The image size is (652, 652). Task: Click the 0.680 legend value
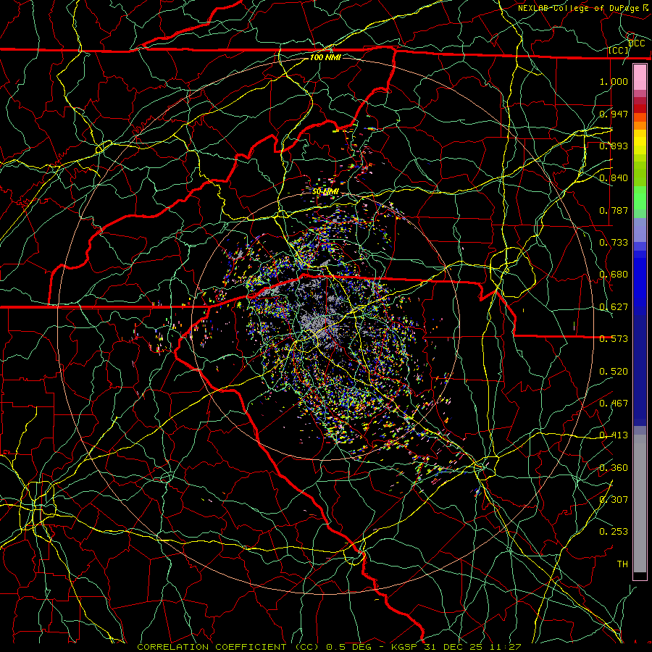click(614, 275)
